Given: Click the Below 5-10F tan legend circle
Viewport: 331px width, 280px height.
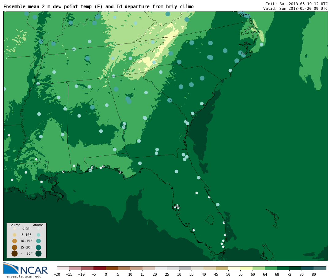Looking at the screenshot, I should [15, 235].
